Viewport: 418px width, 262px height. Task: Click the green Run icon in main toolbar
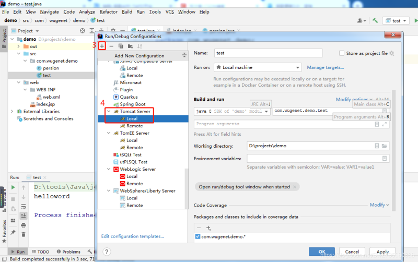pos(416,20)
